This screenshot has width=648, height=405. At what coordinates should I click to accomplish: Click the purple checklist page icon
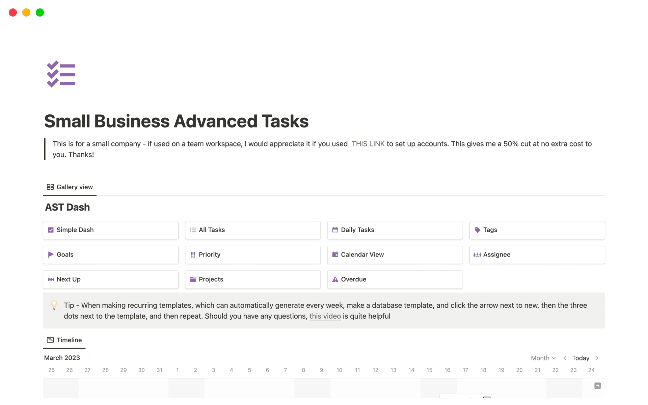[61, 74]
